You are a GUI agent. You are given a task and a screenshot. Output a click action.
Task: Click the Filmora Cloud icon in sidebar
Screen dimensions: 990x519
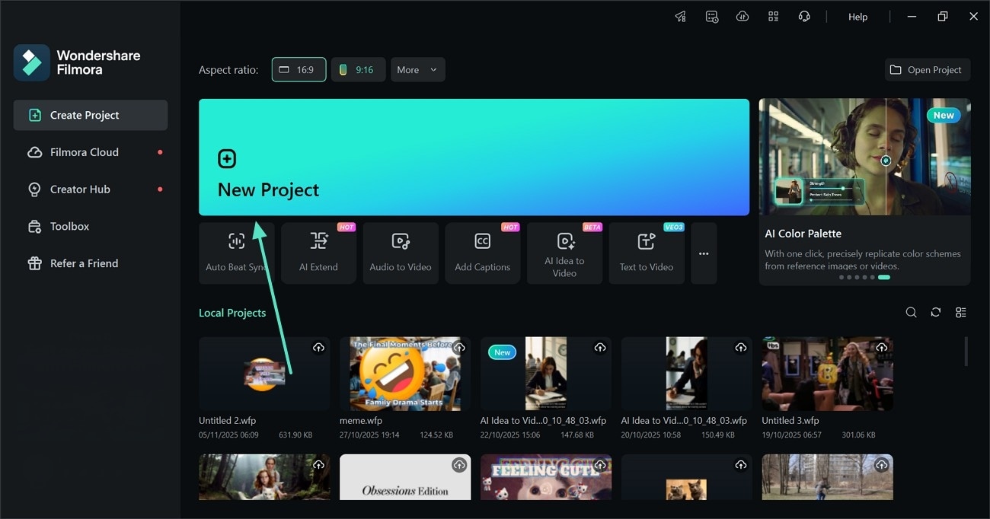[x=34, y=152]
